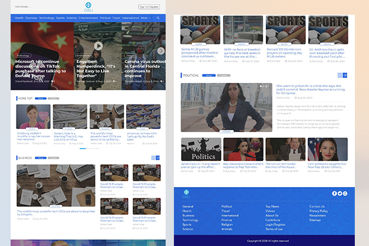Image resolution: width=369 pixels, height=246 pixels.
Task: Click the Sign In / Register button
Action: [x=149, y=7]
